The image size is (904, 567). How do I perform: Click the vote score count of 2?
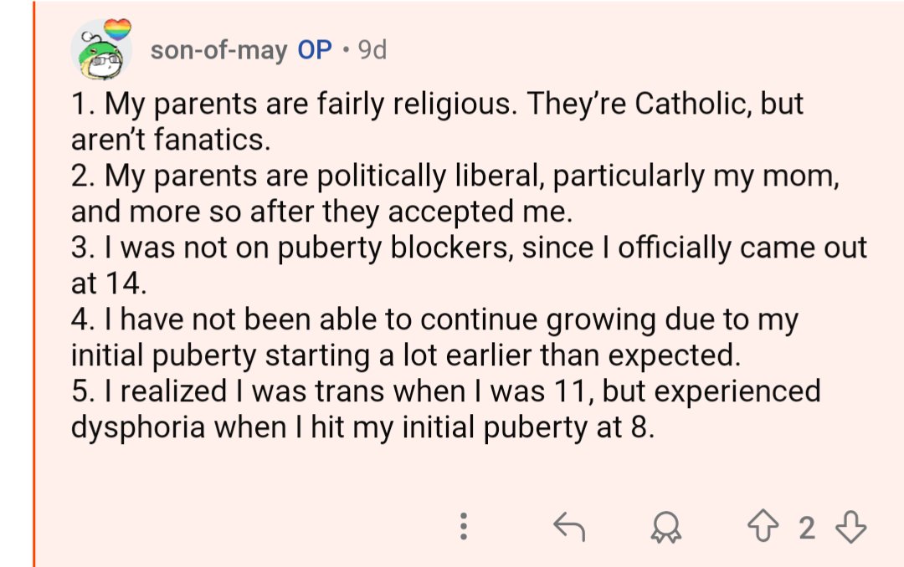[x=807, y=528]
